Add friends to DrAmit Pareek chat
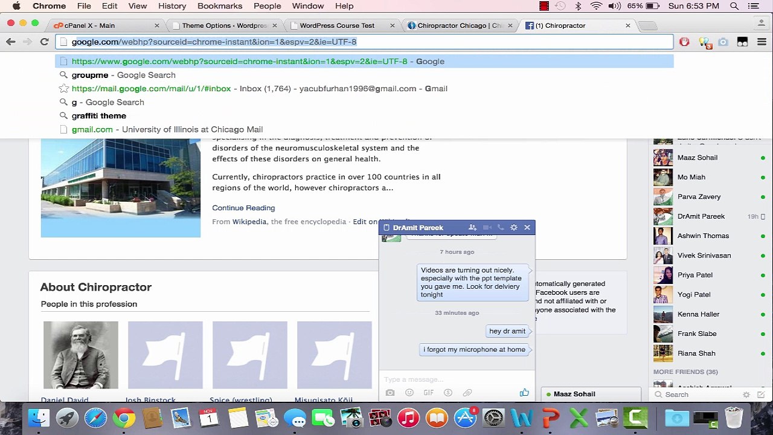This screenshot has width=773, height=435. pos(472,228)
